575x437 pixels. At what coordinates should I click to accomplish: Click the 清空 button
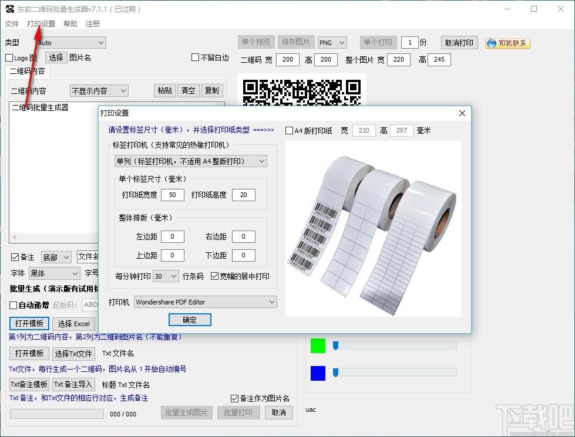188,90
